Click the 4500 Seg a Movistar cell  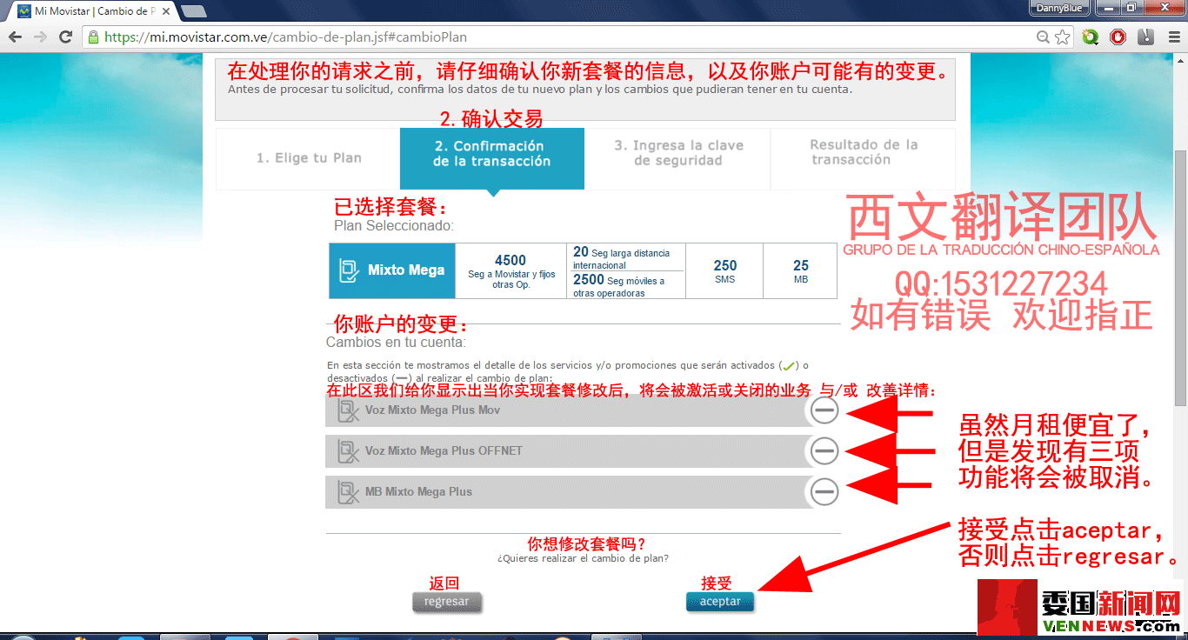(x=511, y=271)
